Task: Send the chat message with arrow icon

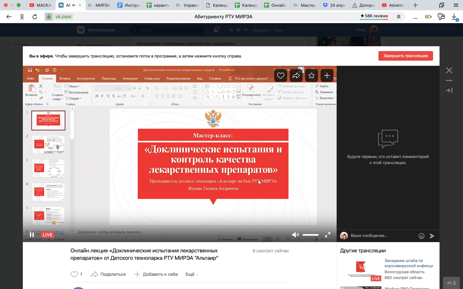Action: 432,236
